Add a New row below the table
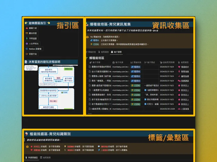 click(89, 114)
